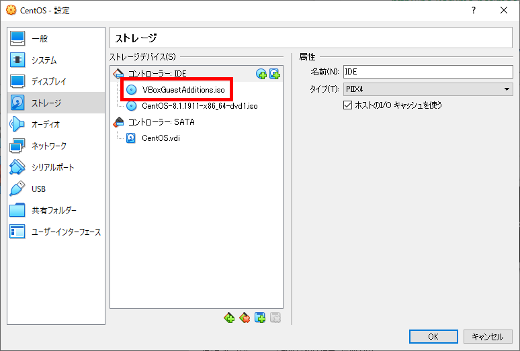Viewport: 520px width, 351px height.
Task: Open the ディスプレイ settings category
Action: tap(56, 81)
